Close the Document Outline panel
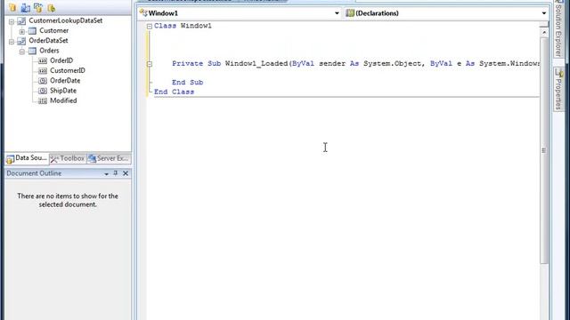 pyautogui.click(x=126, y=173)
